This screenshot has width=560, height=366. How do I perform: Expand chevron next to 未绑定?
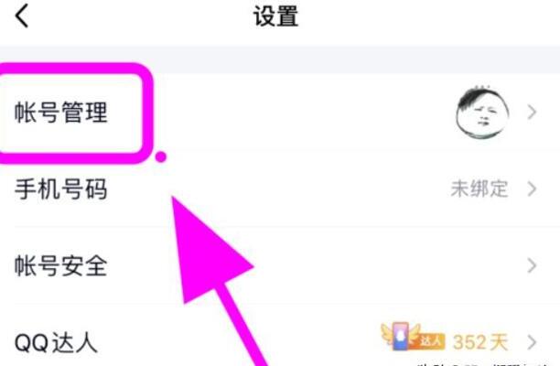click(x=532, y=188)
